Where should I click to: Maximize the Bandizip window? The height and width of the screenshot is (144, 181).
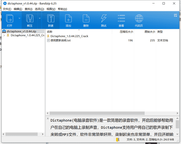point(164,4)
